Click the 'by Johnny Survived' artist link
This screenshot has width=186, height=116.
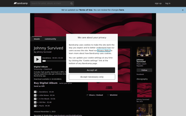point(44,52)
